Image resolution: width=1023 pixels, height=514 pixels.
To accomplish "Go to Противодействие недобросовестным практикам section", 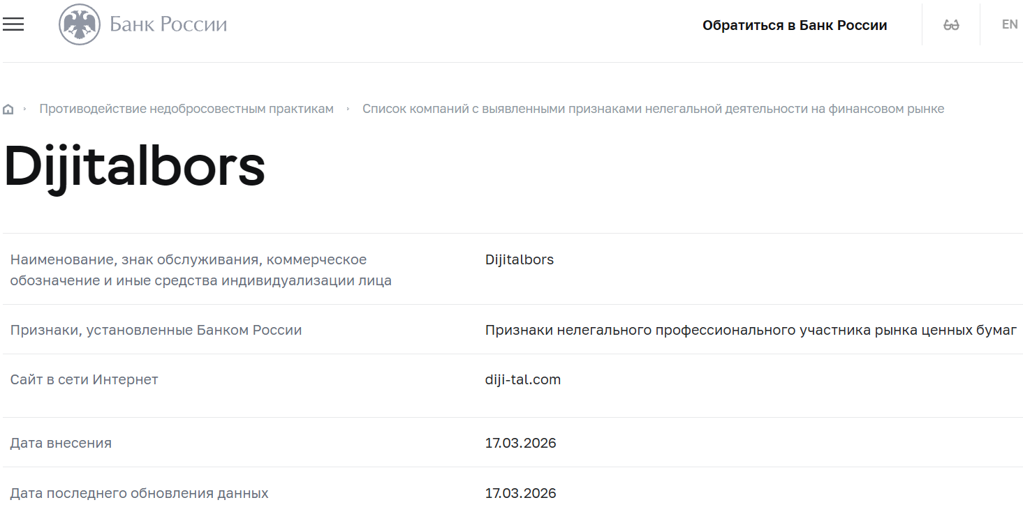I will (187, 109).
